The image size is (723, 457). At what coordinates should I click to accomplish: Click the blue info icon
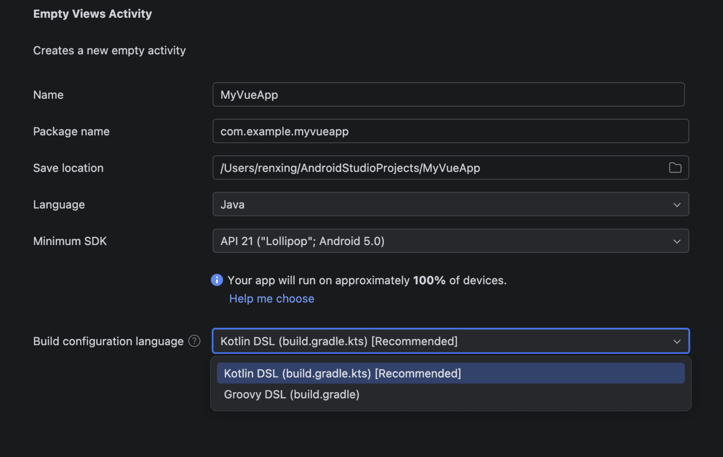pos(217,280)
